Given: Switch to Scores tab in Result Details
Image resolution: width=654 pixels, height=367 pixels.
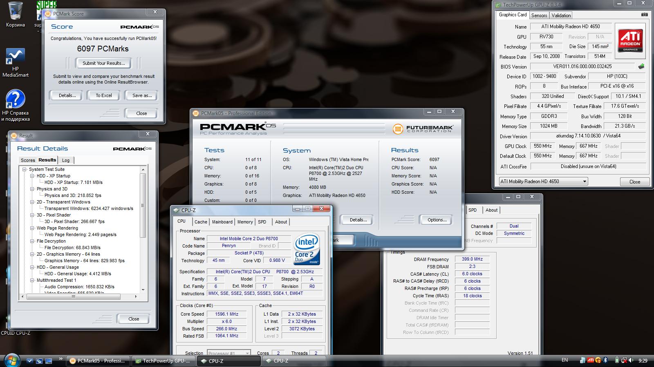Looking at the screenshot, I should click(x=28, y=160).
